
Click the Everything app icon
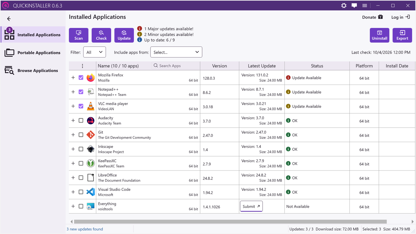point(91,206)
